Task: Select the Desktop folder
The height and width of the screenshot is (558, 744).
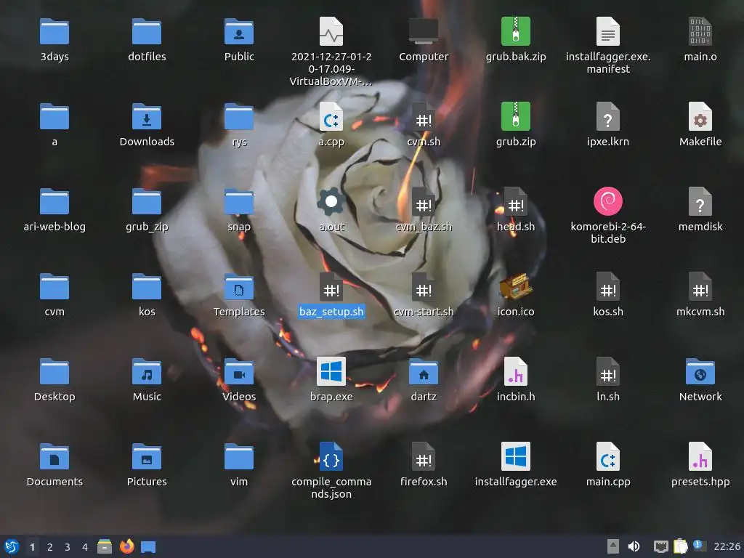Action: pos(54,371)
